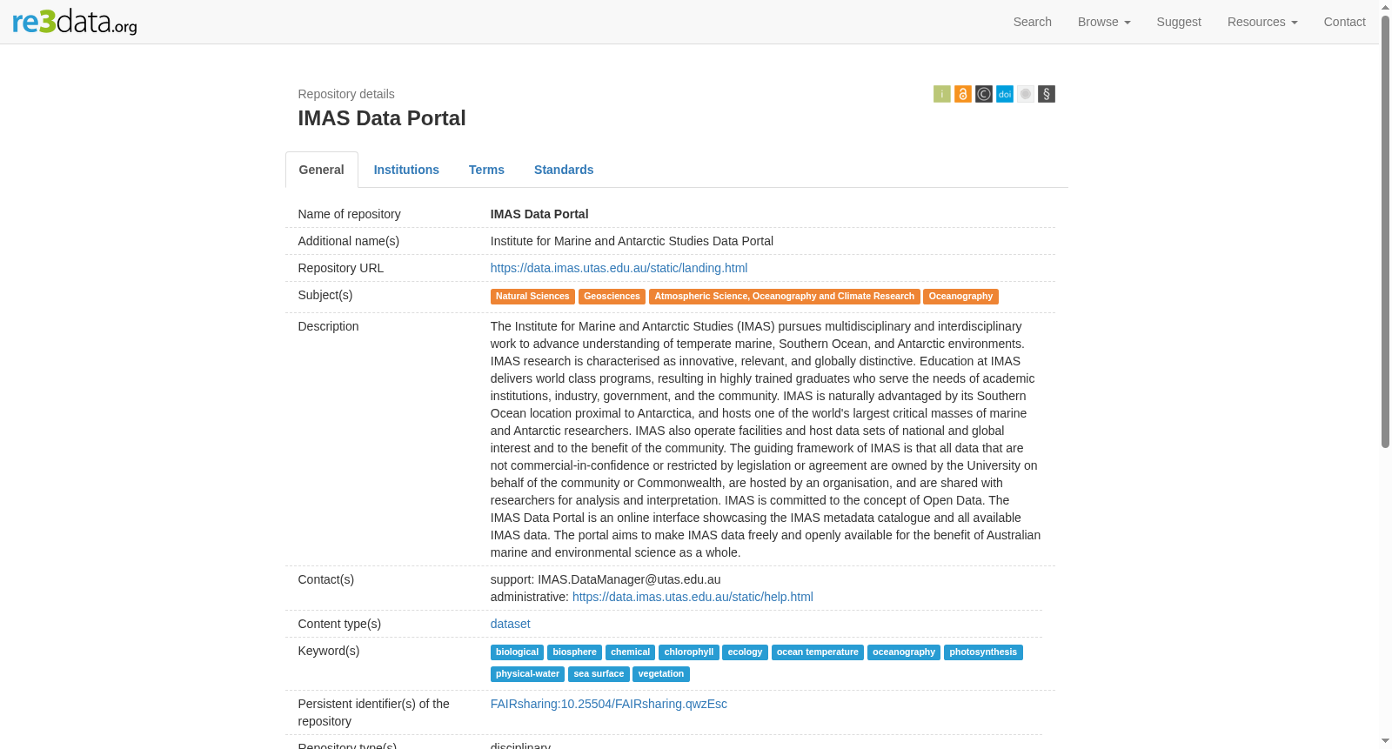Click the physical-water keyword tag

527,674
